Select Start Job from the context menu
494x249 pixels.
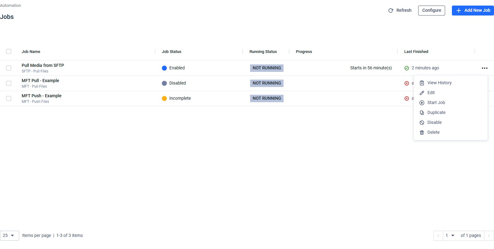[x=450, y=103]
